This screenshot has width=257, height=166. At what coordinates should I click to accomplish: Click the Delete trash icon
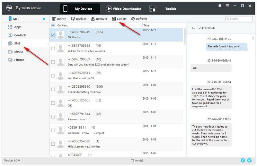point(54,19)
